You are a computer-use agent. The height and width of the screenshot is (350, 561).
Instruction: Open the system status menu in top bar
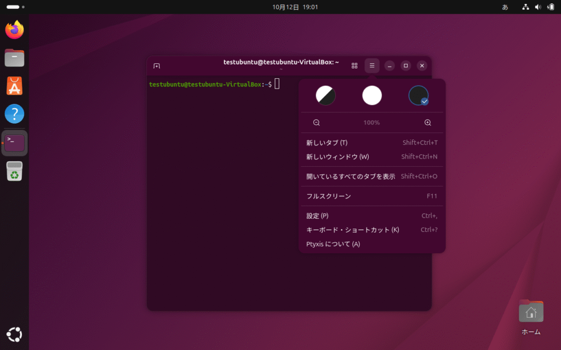[x=537, y=7]
